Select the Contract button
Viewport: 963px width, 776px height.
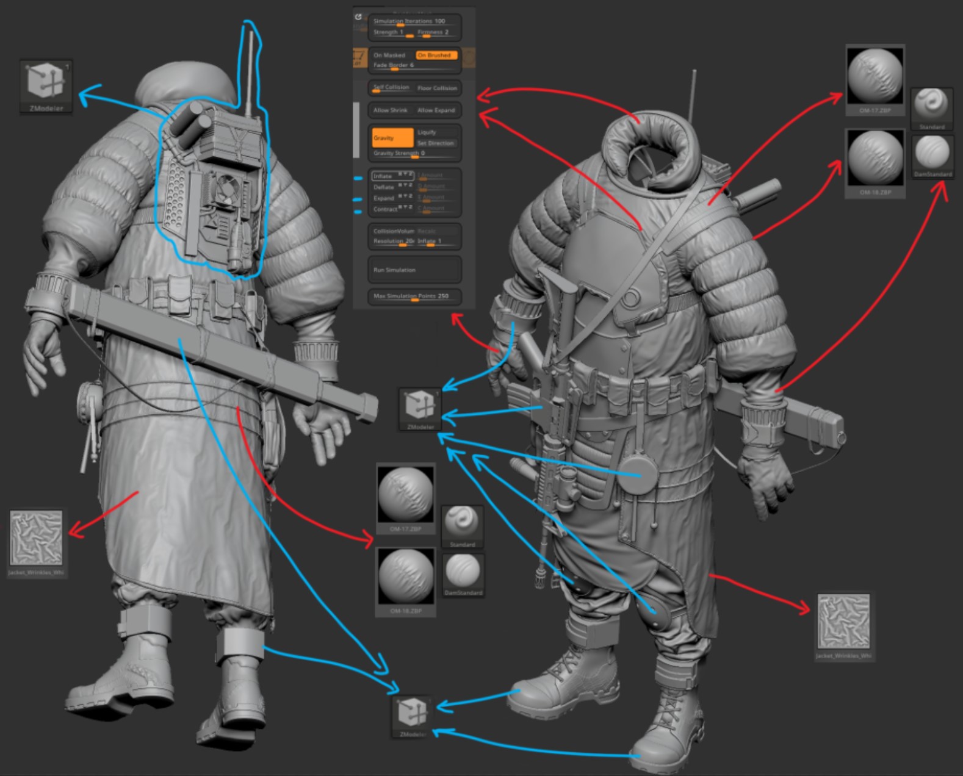click(394, 209)
